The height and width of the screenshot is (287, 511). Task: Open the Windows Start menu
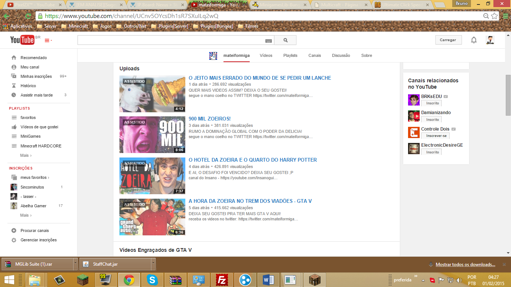[x=9, y=280]
